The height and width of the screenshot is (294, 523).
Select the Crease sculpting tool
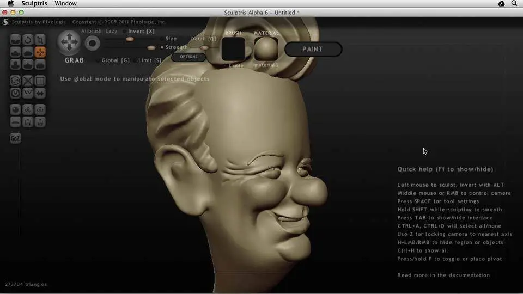[15, 40]
